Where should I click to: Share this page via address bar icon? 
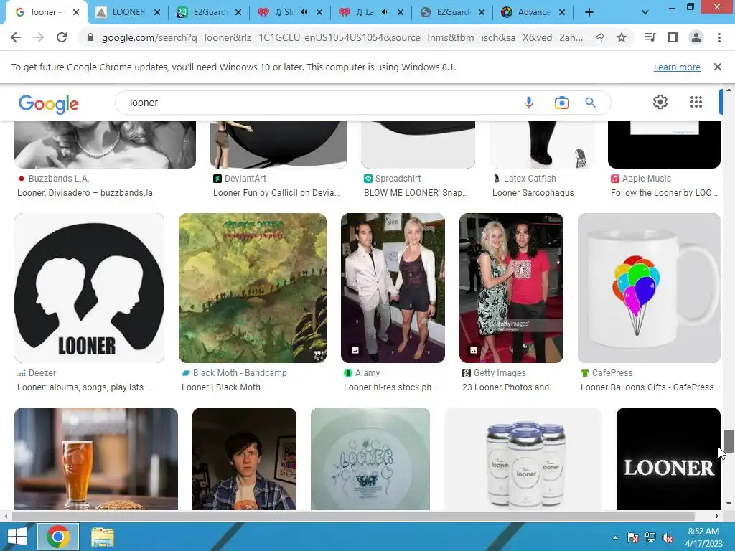tap(599, 37)
